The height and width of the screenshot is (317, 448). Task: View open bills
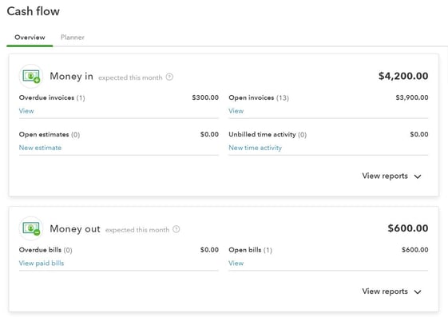click(x=236, y=264)
